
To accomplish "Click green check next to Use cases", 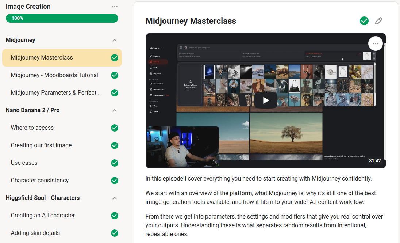I will 115,163.
